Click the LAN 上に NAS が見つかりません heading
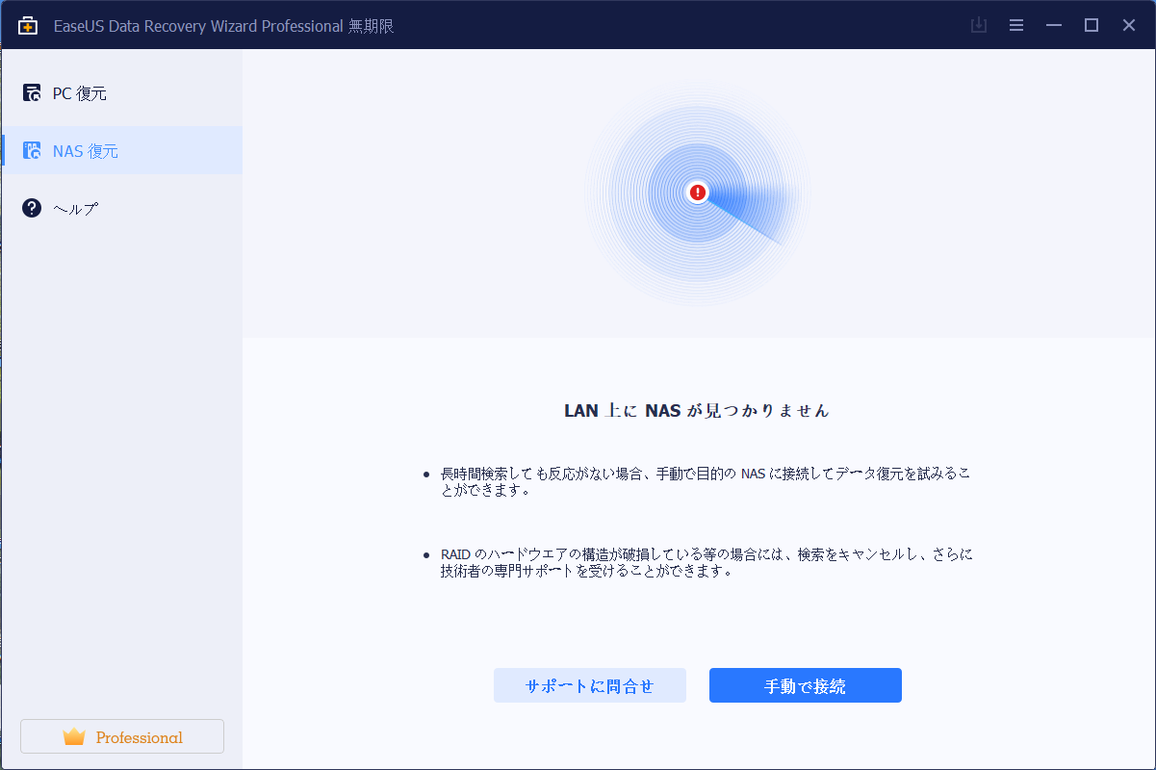 (696, 411)
